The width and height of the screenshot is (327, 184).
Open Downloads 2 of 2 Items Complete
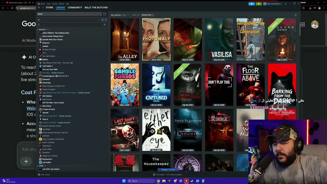169,175
